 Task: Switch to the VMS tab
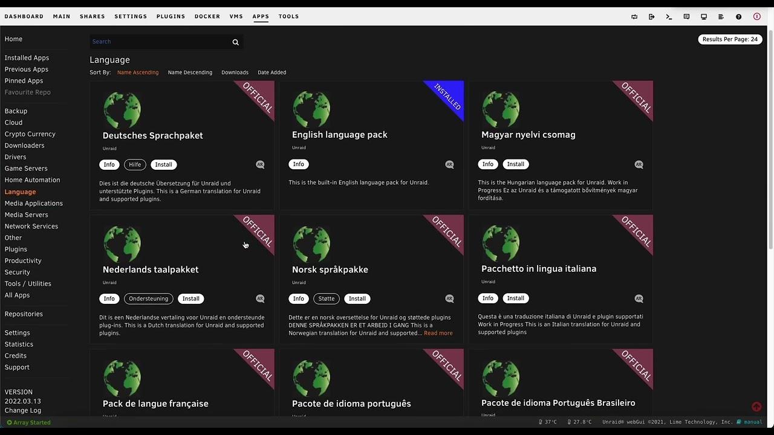click(236, 16)
